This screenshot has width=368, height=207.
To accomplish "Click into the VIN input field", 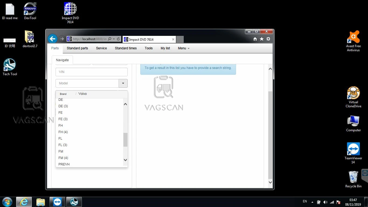I will point(92,72).
